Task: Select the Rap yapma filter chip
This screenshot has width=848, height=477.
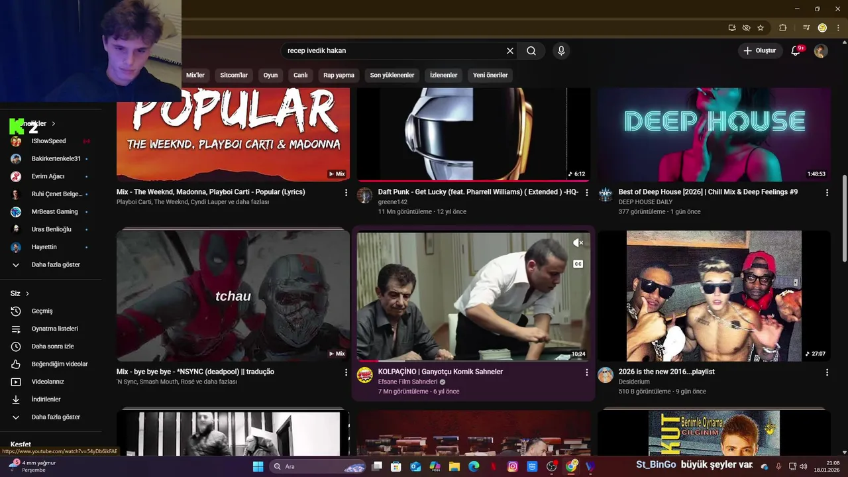Action: pos(339,75)
